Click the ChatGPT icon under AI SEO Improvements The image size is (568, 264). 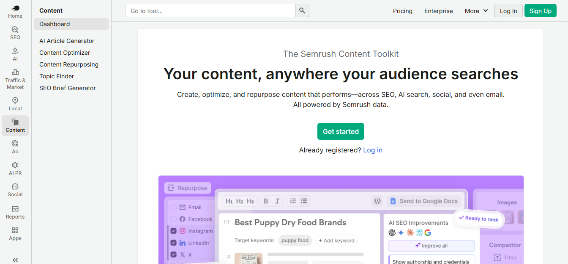click(392, 232)
